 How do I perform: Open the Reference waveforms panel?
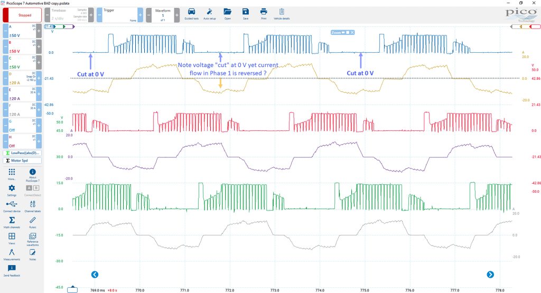tap(32, 239)
